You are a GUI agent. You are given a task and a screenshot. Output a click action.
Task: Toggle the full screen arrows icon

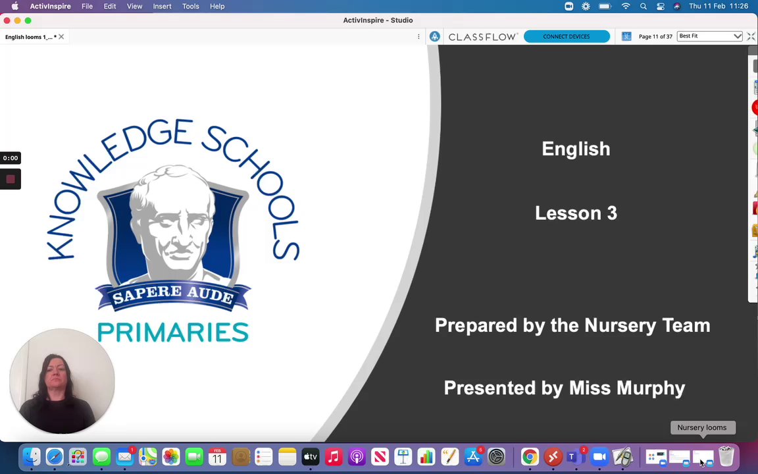coord(751,36)
